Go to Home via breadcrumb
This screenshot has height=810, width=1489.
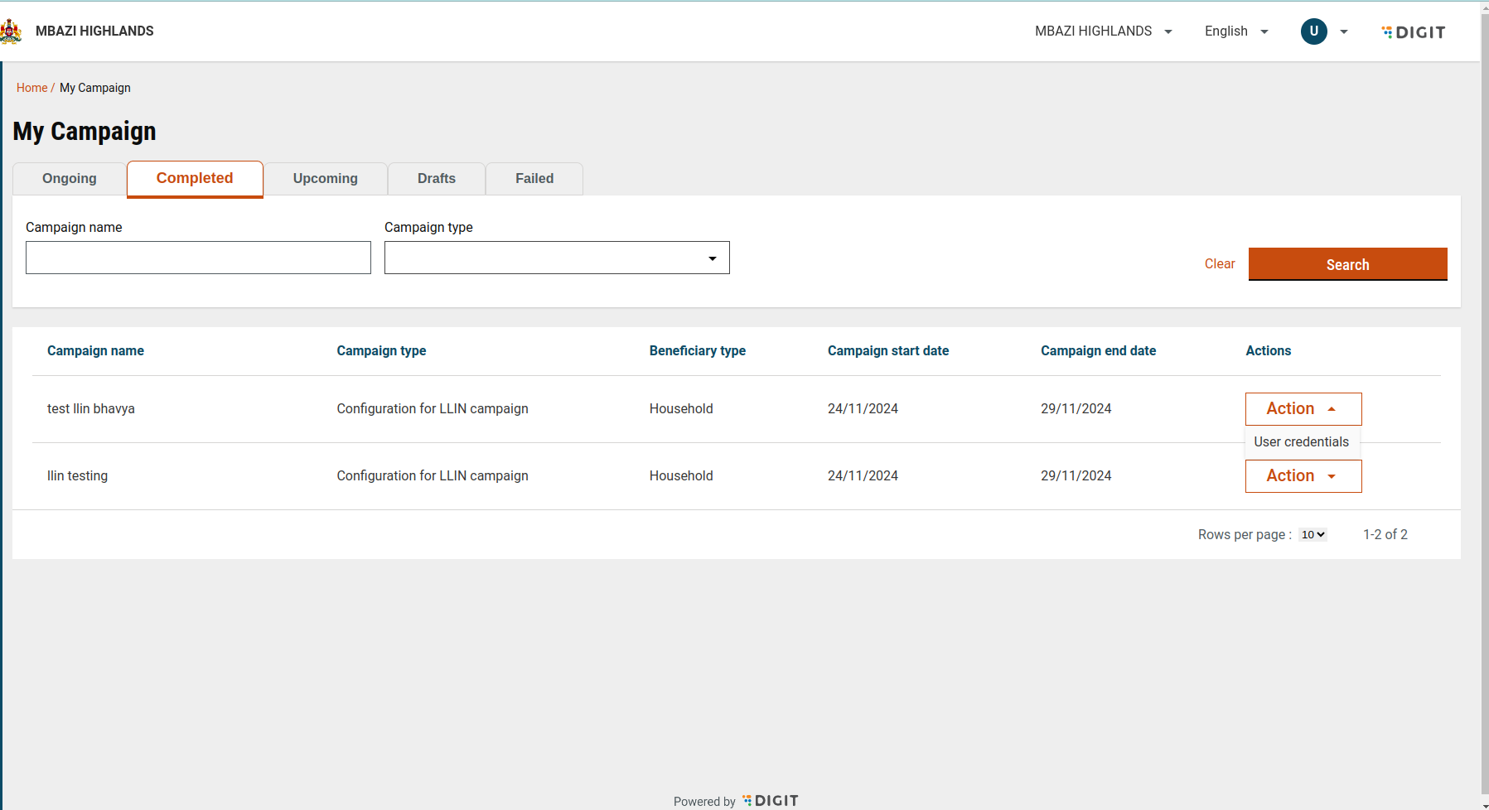click(31, 88)
